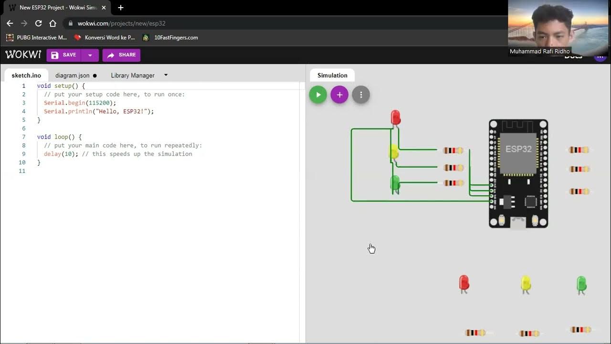This screenshot has width=611, height=344.
Task: Click the Serial.println("Hello, ESP32!") line
Action: pos(99,111)
